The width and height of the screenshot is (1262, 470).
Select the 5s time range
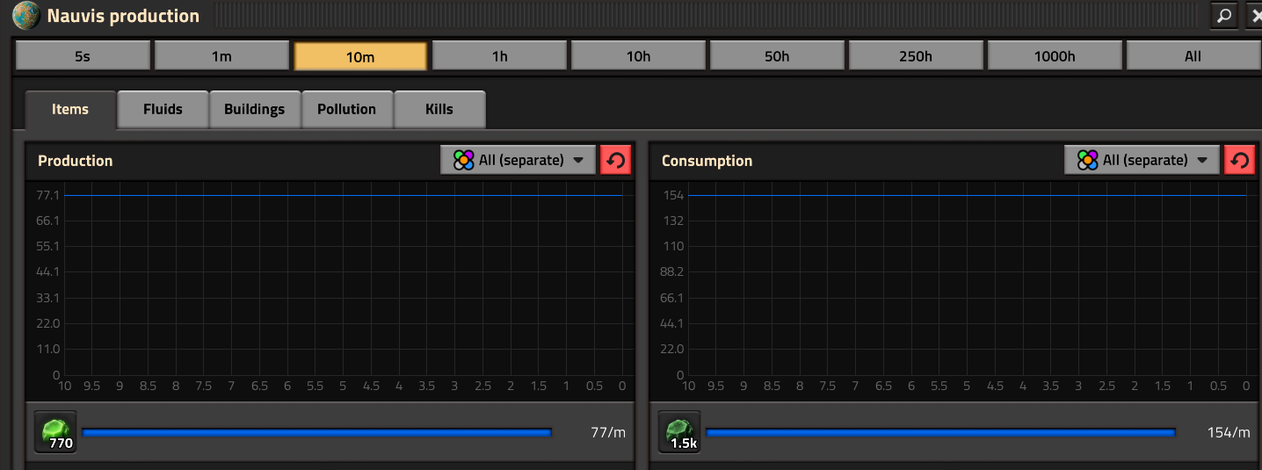(83, 55)
